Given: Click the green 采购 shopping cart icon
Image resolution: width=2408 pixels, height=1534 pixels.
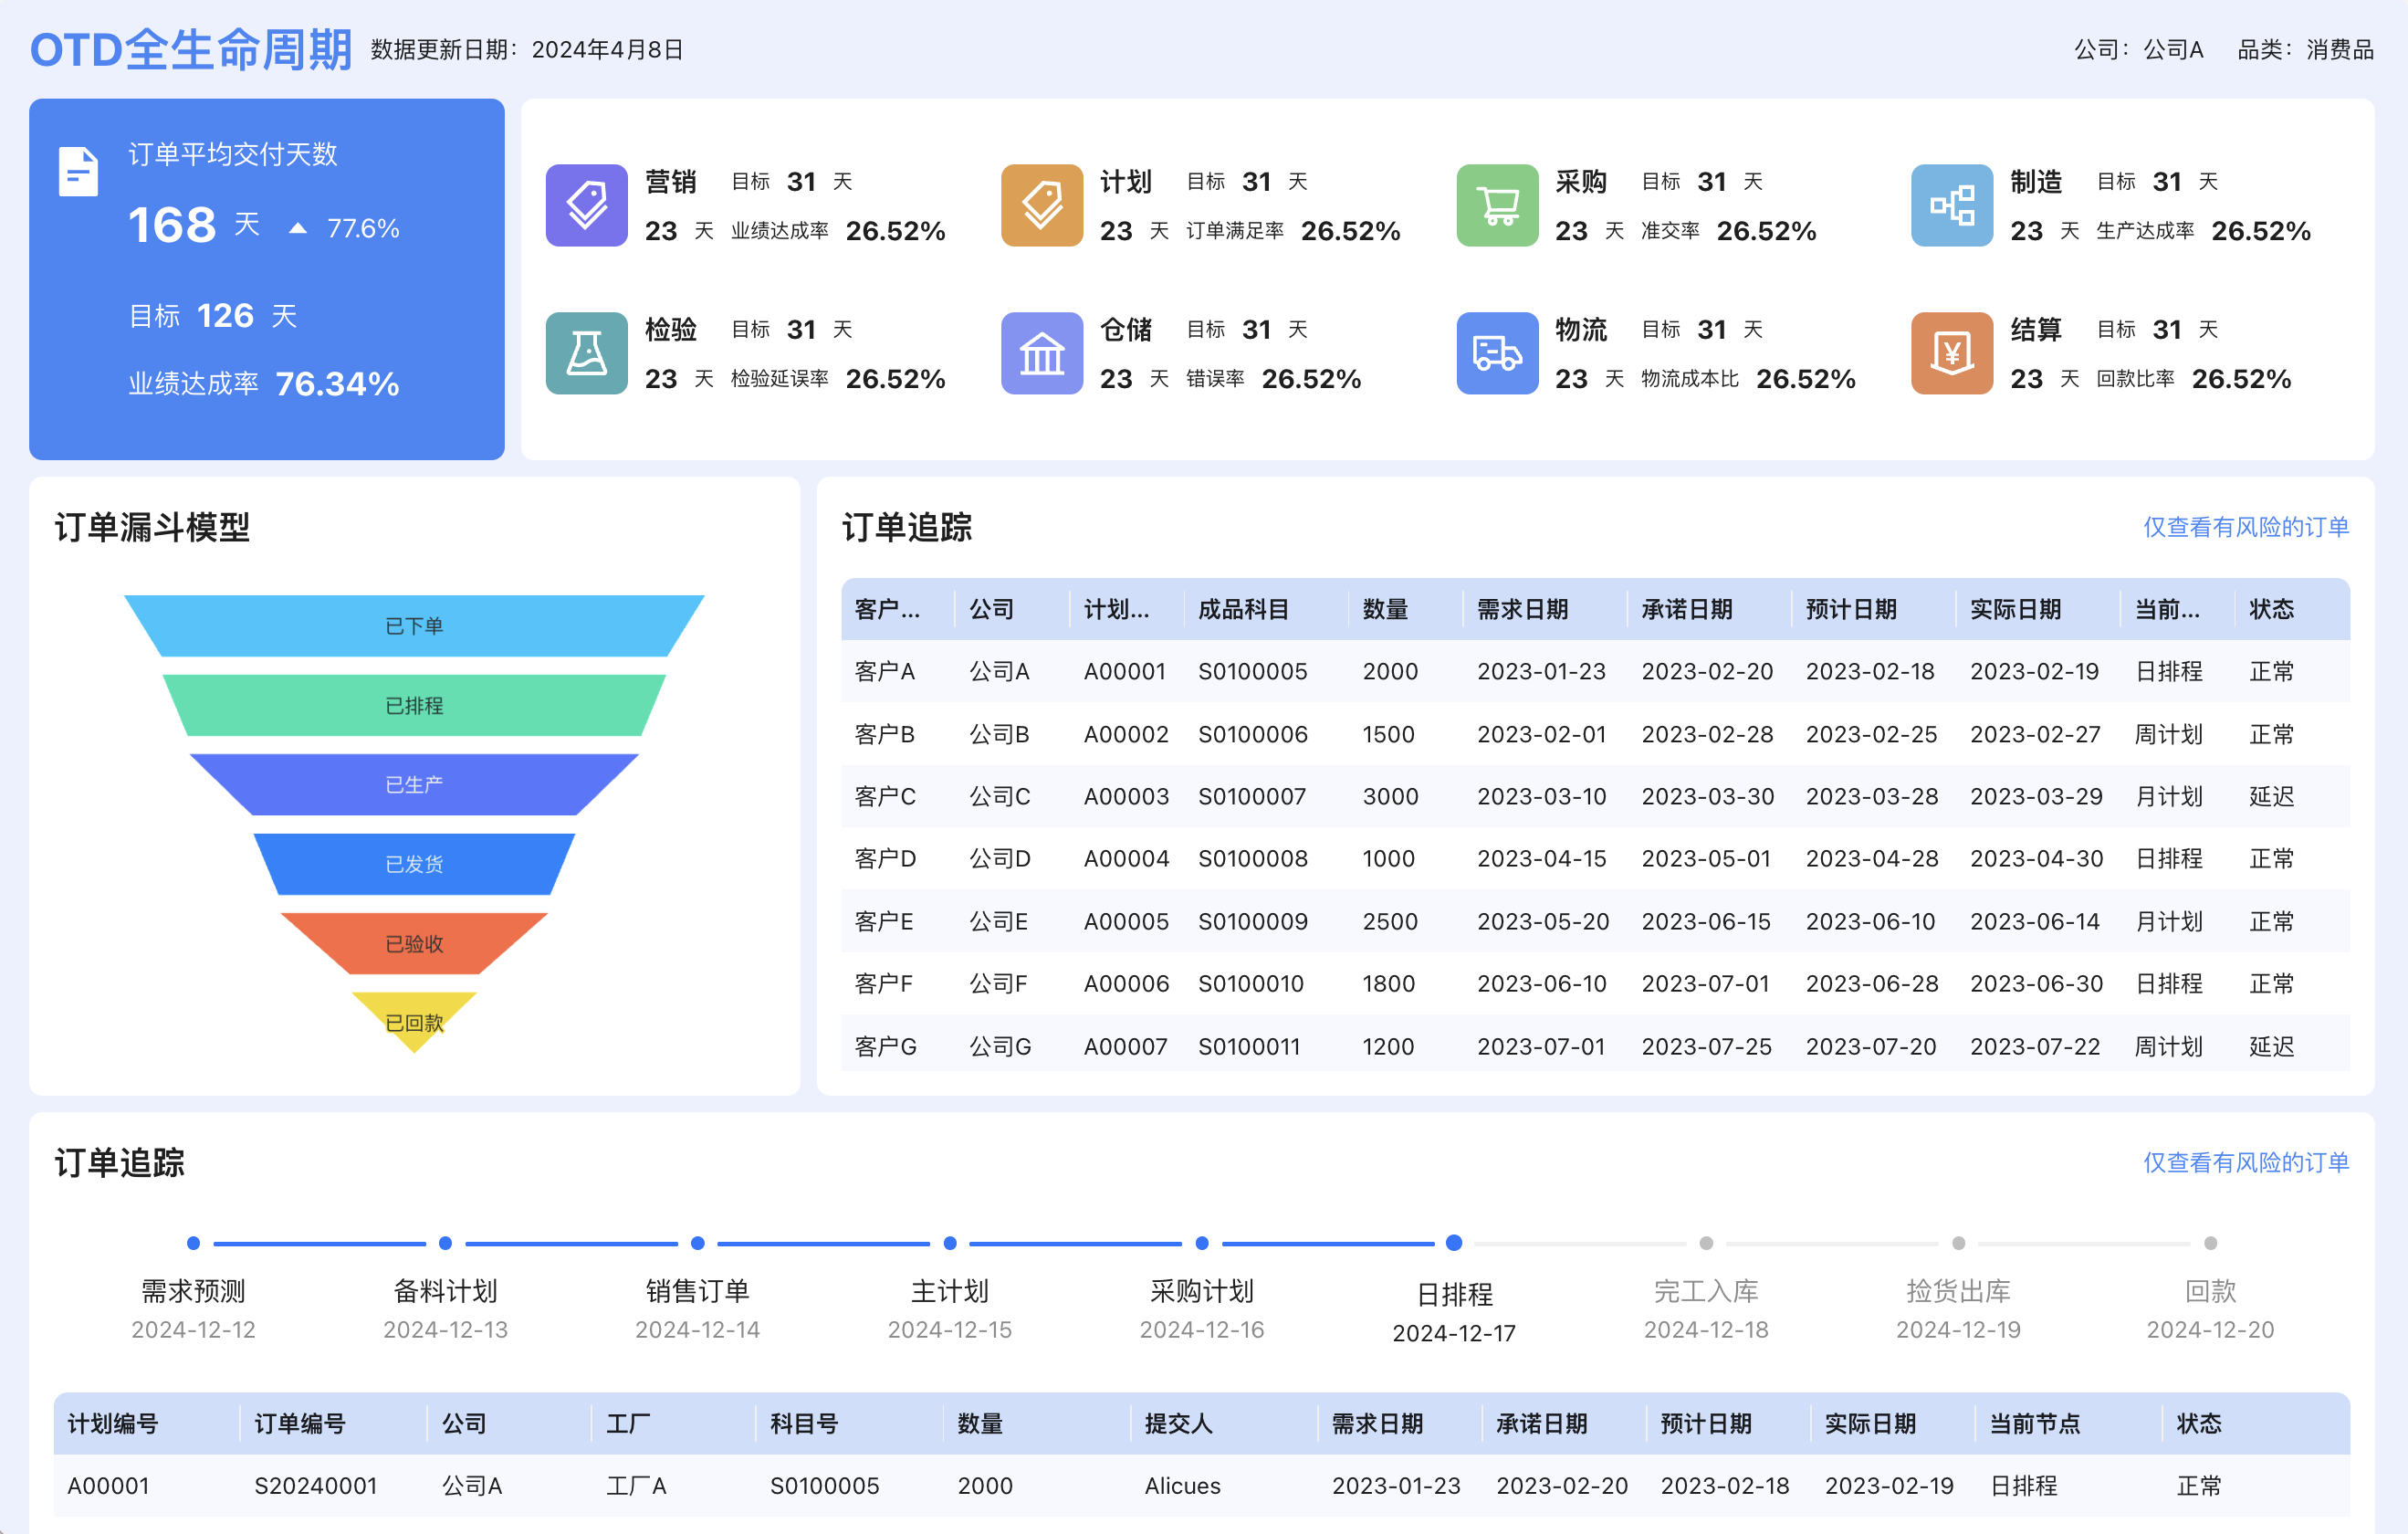Looking at the screenshot, I should [x=1496, y=205].
